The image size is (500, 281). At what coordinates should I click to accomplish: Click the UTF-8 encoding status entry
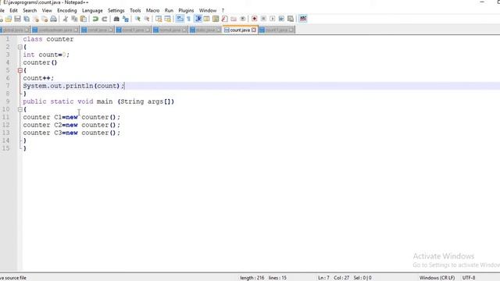pyautogui.click(x=469, y=278)
